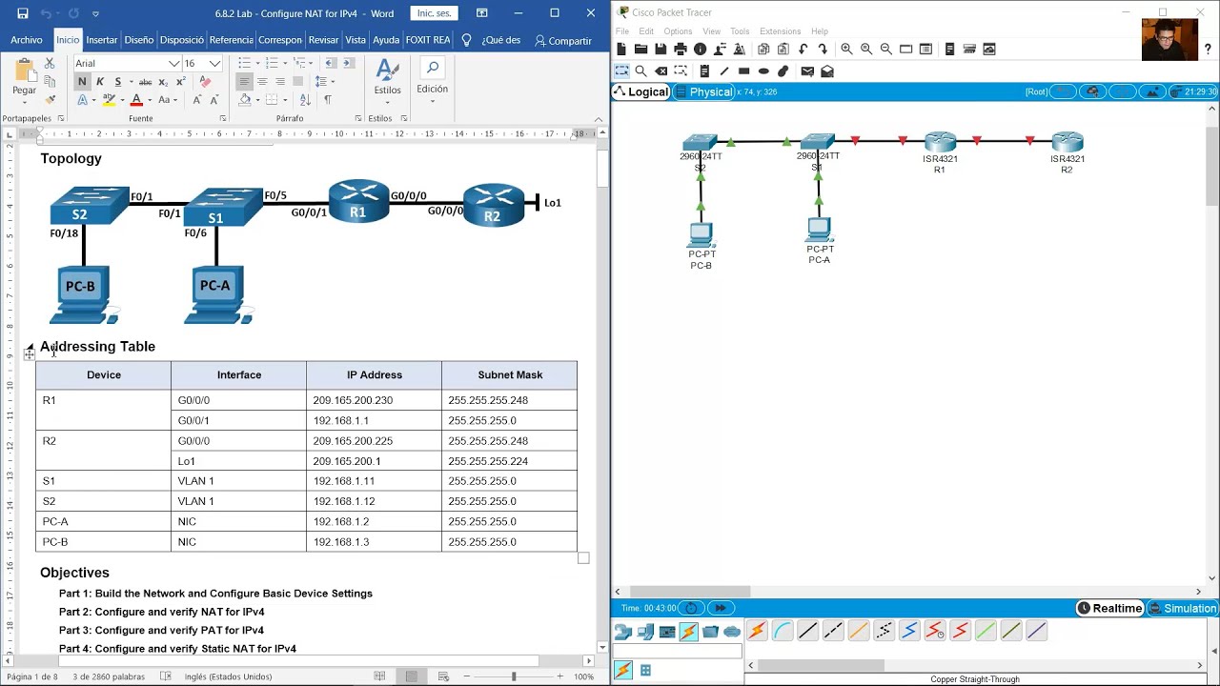Click the Fast Forward Time button
Screen dimensions: 1220x686
(721, 608)
